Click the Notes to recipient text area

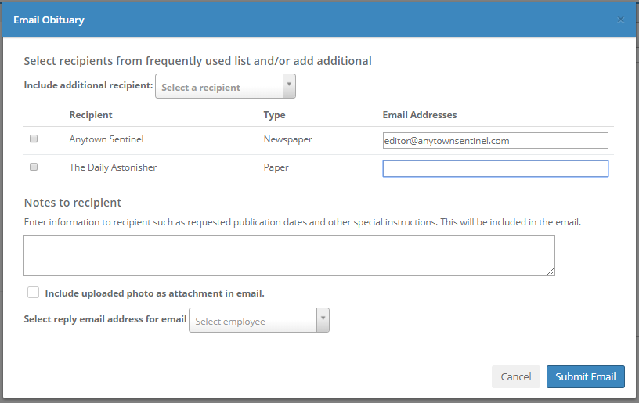(288, 255)
